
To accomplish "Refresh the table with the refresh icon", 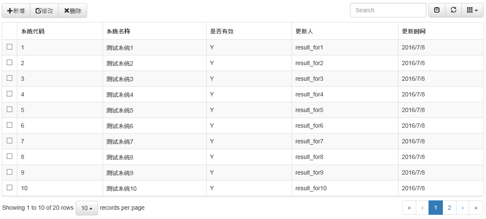I will coord(453,10).
